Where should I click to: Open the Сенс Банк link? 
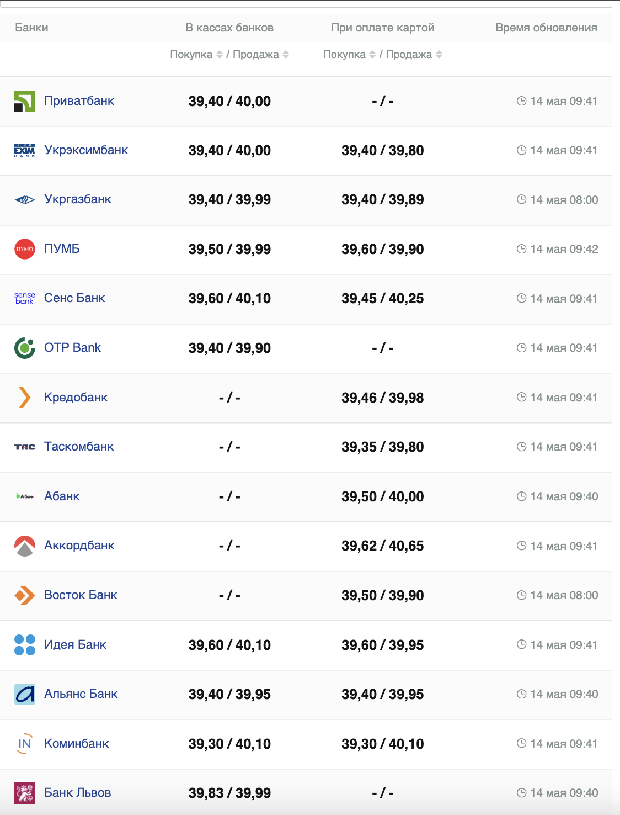click(74, 298)
